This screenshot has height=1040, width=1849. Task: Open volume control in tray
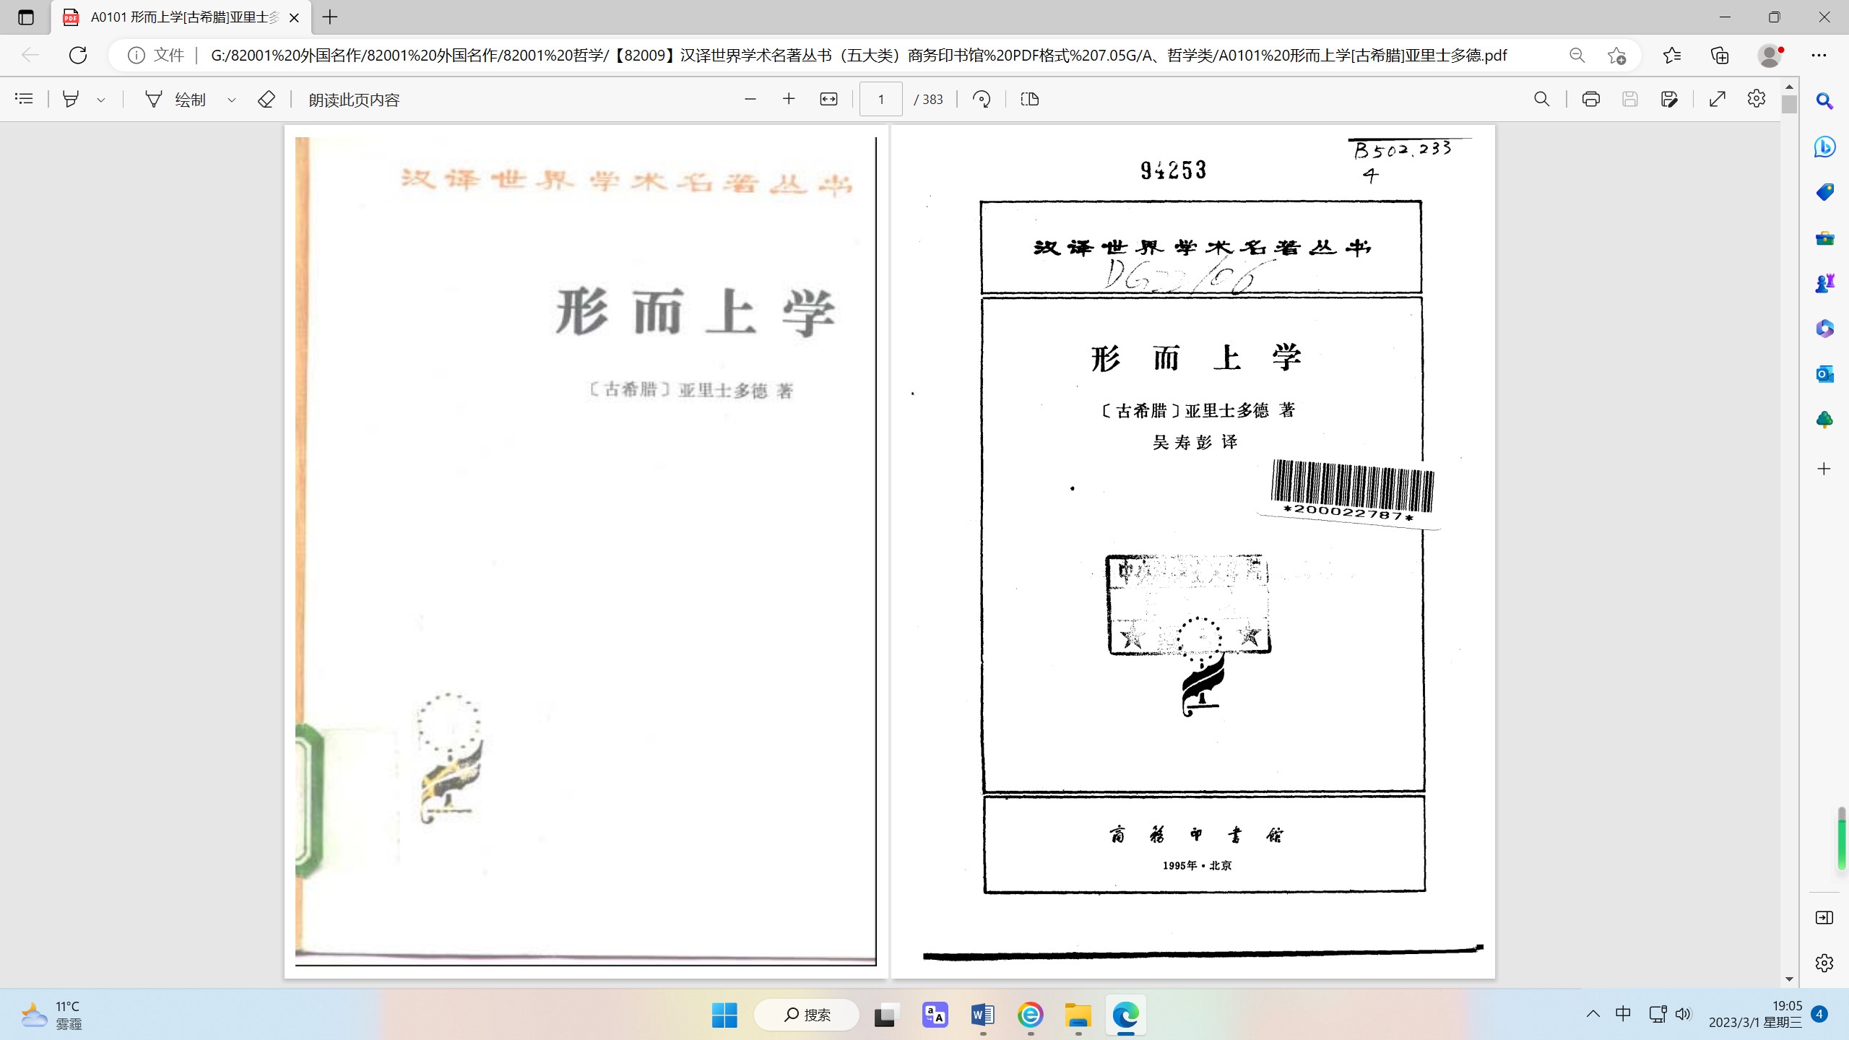[1683, 1014]
